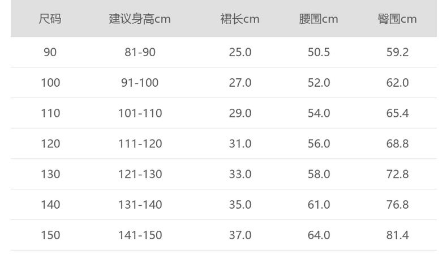Select size 90 in the 尺码 column
This screenshot has width=447, height=275.
point(50,52)
